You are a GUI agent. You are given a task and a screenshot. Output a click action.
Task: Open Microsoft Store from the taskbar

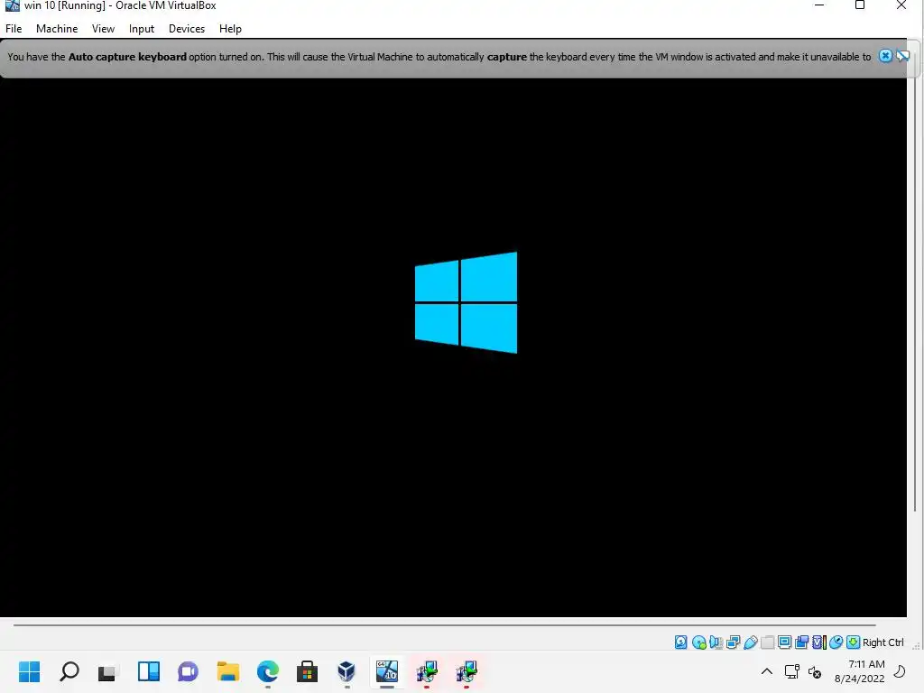(307, 671)
